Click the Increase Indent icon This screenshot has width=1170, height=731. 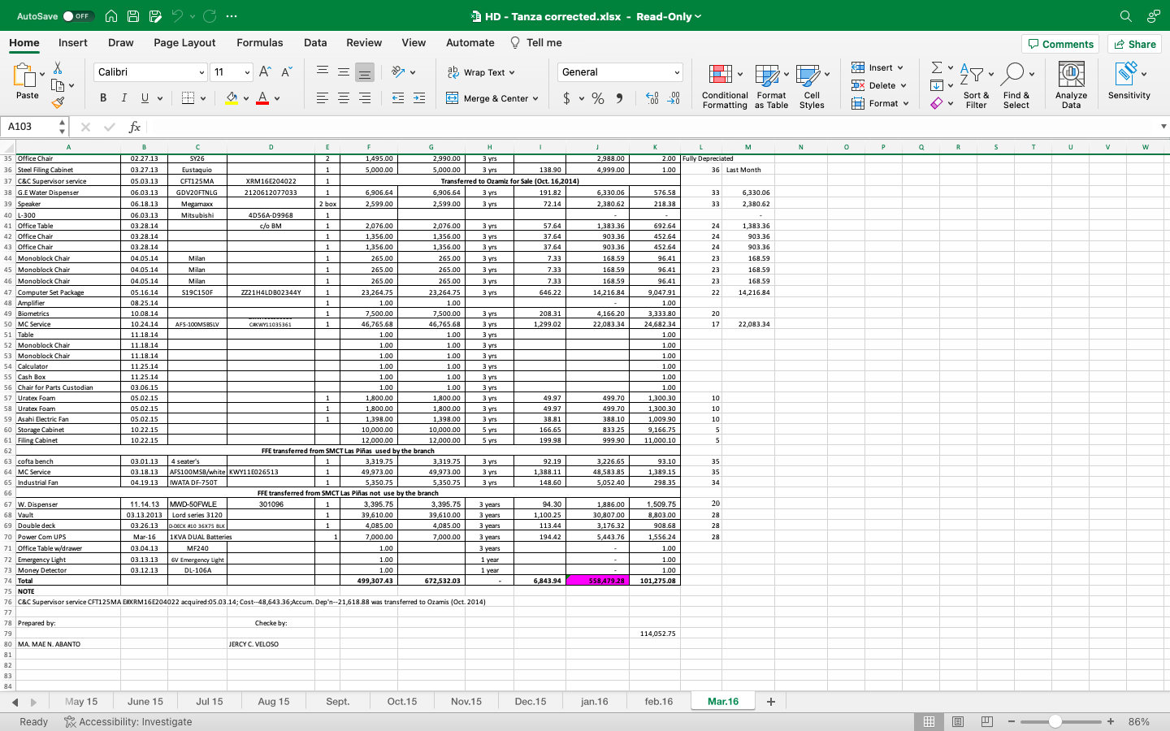pos(419,98)
